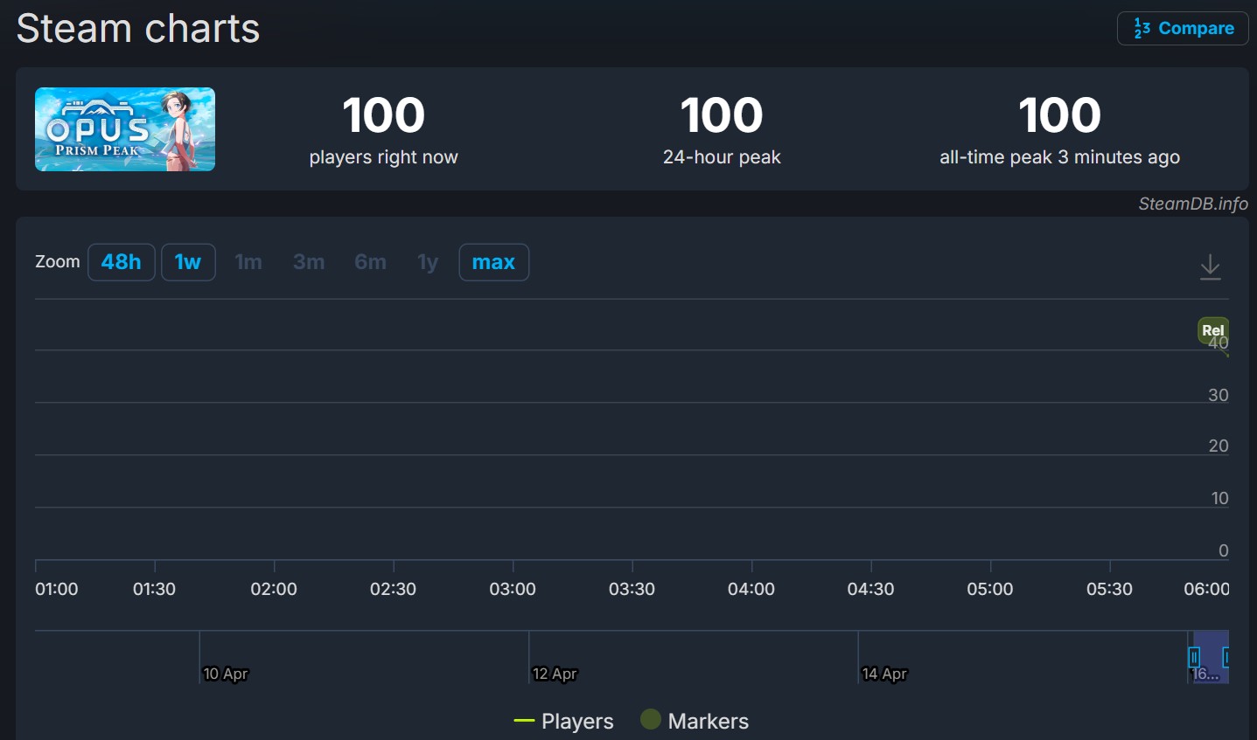
Task: Click the 05:30 time axis label
Action: tap(1109, 589)
